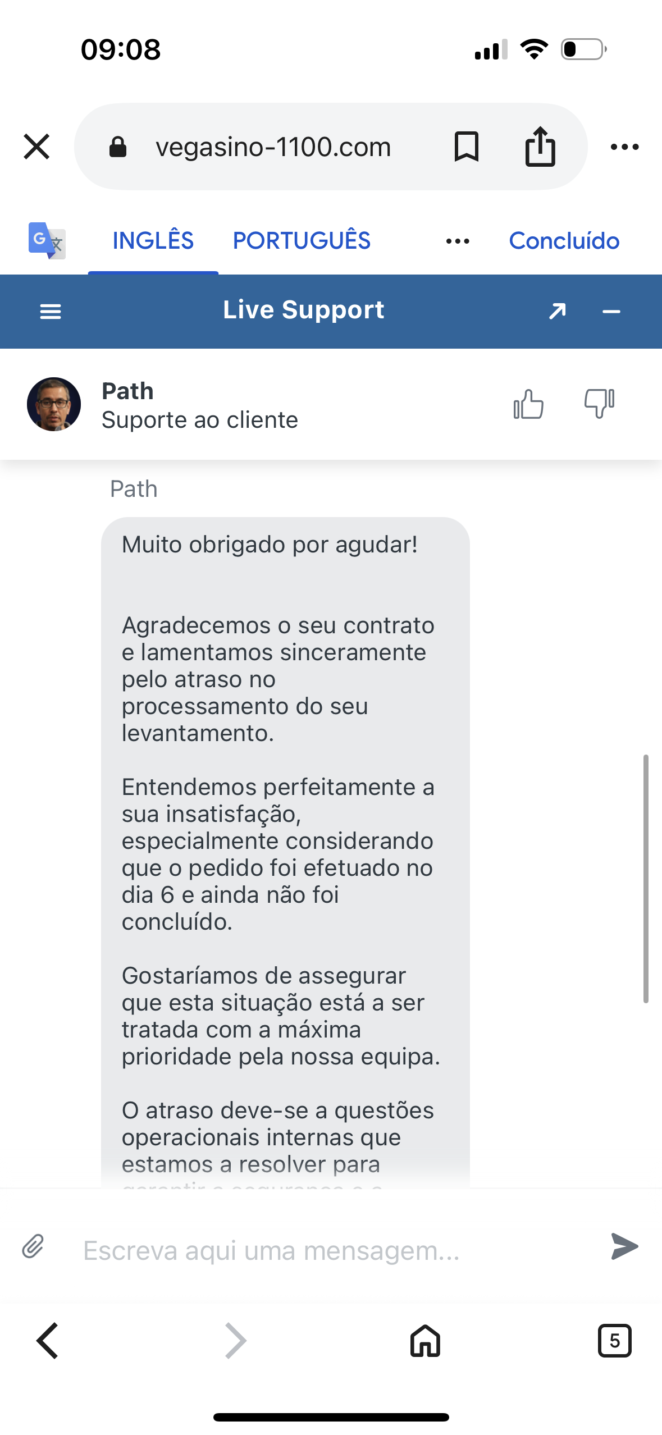The width and height of the screenshot is (662, 1435).
Task: Open Live Support hamburger menu
Action: (51, 312)
